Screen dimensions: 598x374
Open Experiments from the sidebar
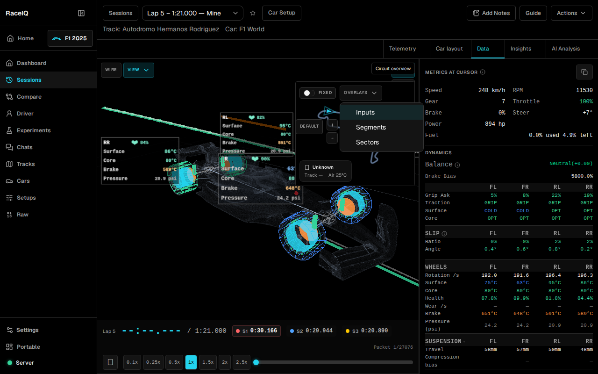tap(49, 130)
